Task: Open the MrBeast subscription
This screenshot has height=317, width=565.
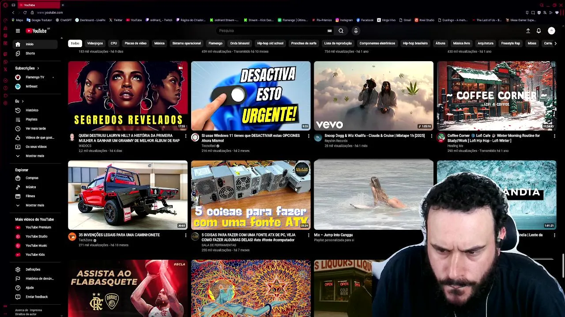Action: (x=35, y=86)
